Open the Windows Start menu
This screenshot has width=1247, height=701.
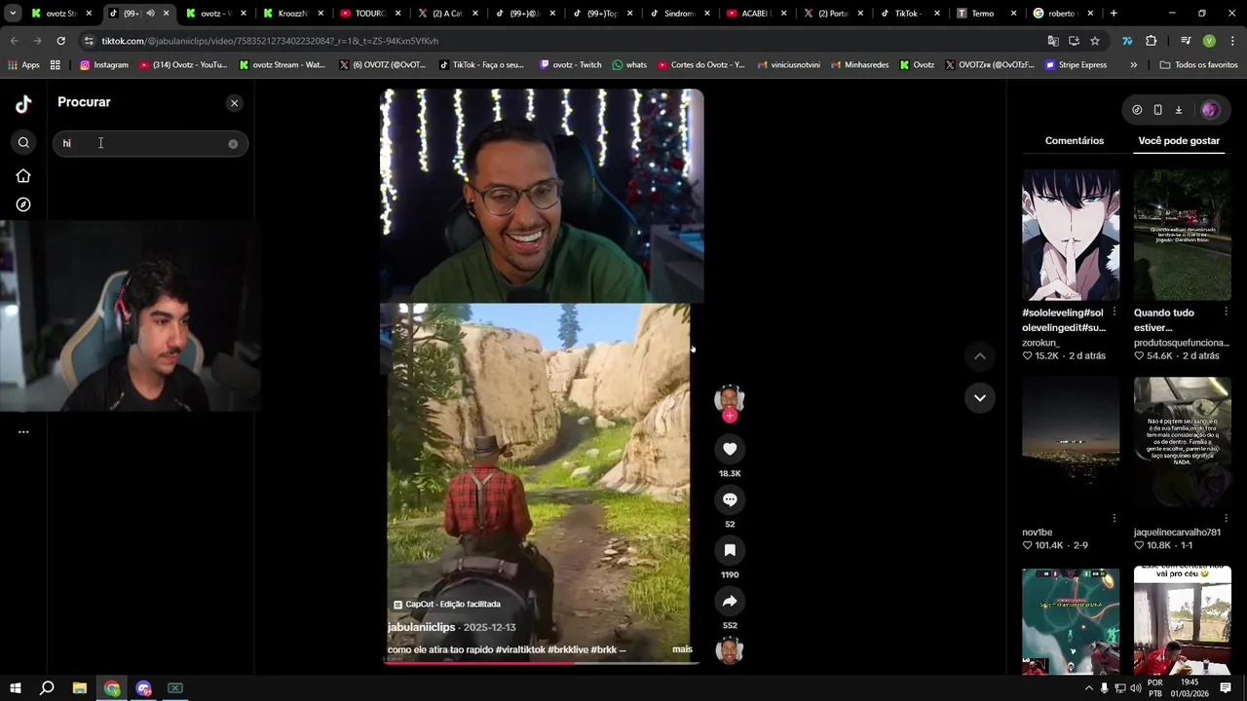tap(15, 688)
